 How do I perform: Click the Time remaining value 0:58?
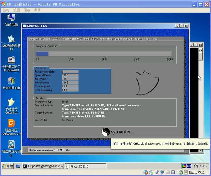pos(70,90)
